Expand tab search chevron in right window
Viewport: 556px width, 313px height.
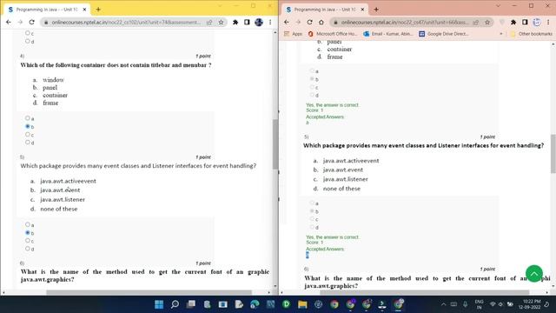click(x=498, y=6)
